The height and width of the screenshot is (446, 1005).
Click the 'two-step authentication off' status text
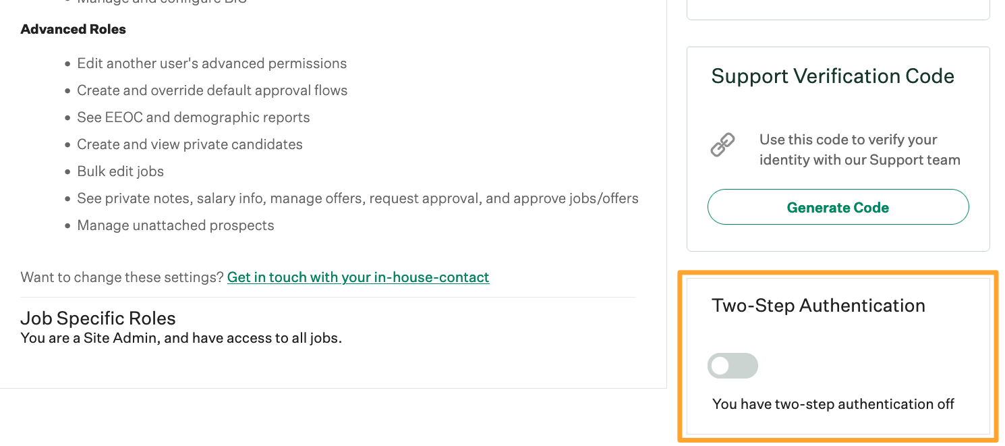[834, 404]
